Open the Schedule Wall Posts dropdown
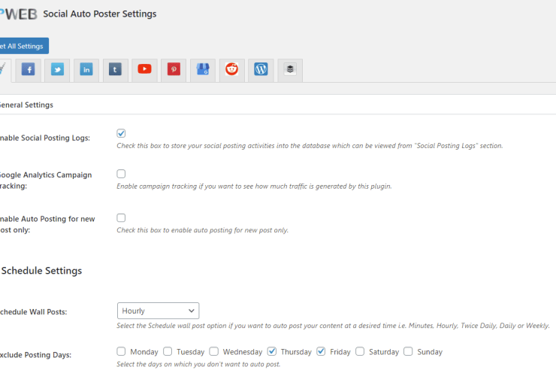 [x=158, y=311]
